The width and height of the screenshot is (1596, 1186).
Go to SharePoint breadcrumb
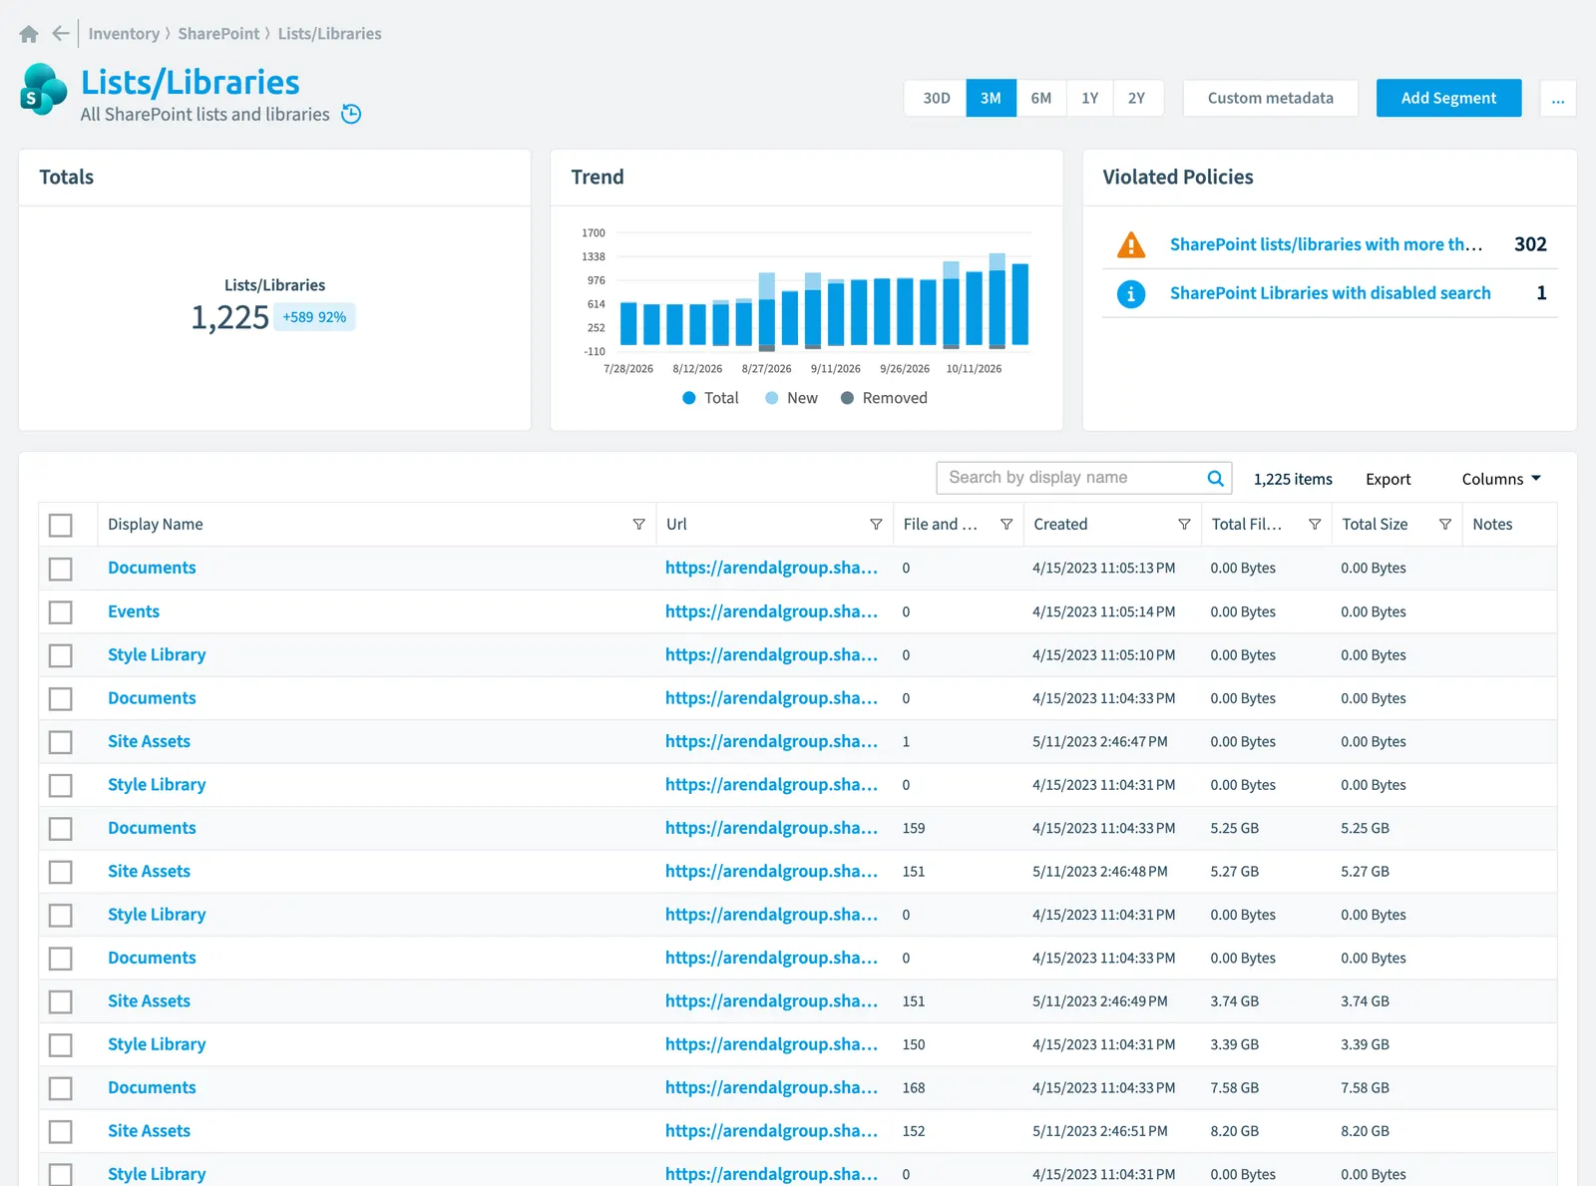pyautogui.click(x=218, y=34)
